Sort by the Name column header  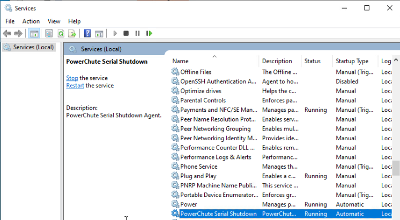pyautogui.click(x=180, y=61)
